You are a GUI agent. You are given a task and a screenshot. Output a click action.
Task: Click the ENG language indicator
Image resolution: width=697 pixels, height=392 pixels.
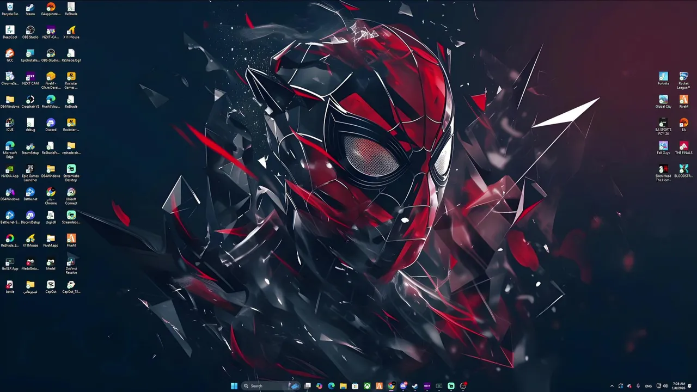click(649, 386)
